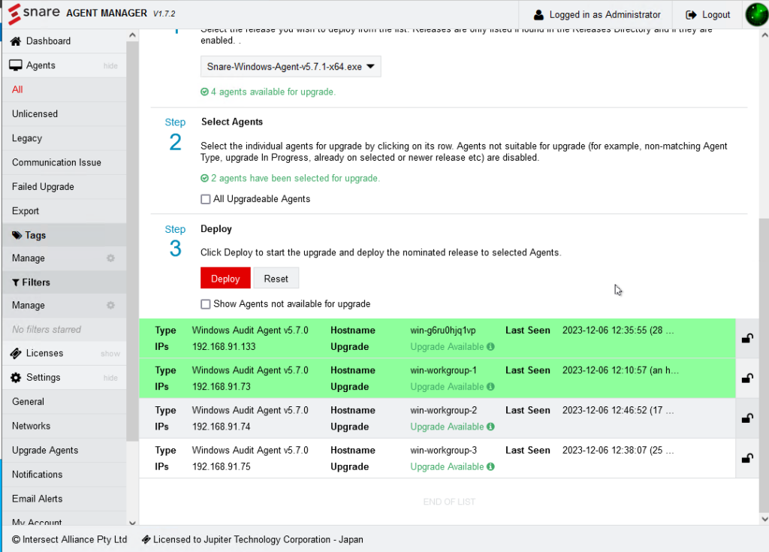The height and width of the screenshot is (552, 769).
Task: Click the info icon for win-workgroup-3 upgrade
Action: [x=490, y=466]
